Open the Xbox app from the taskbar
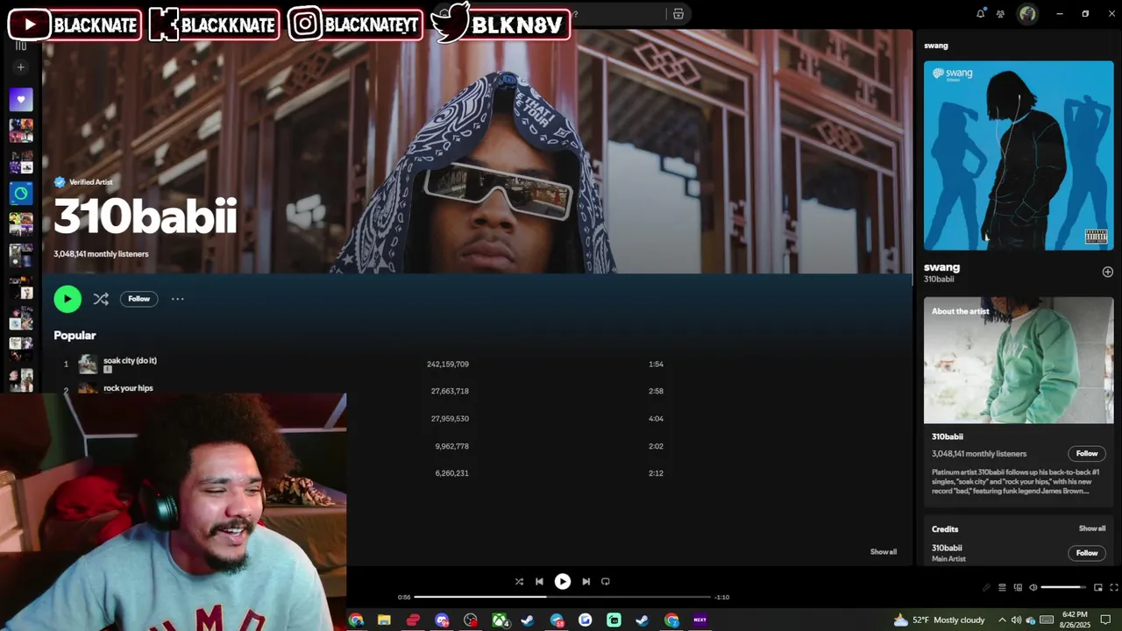Screen dimensions: 1122x631 tap(500, 620)
